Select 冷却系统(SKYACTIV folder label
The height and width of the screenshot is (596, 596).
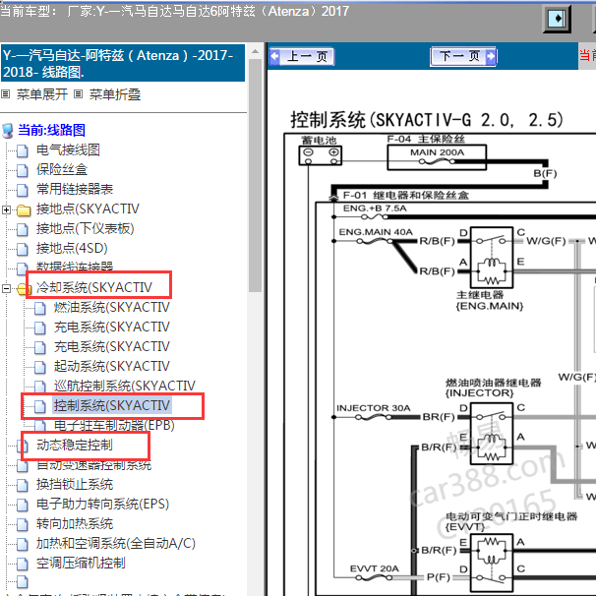point(93,288)
